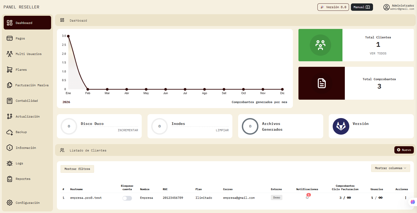Click the Nuevo button to add client
417x213 pixels.
click(404, 150)
